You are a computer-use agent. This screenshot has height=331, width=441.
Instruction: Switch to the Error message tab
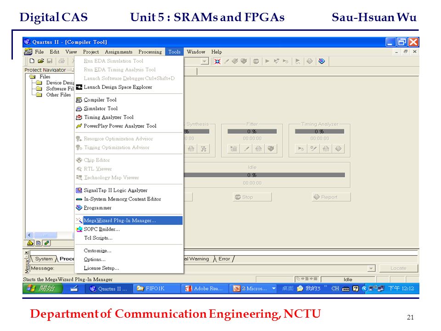(x=224, y=259)
